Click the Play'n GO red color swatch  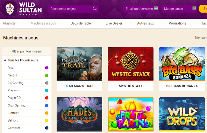[47, 98]
